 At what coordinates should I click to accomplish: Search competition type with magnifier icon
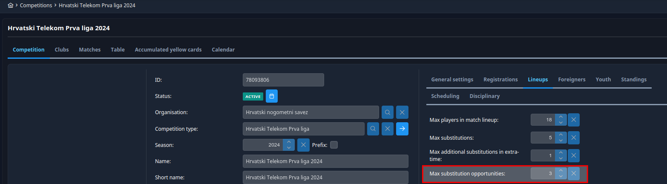click(x=373, y=129)
